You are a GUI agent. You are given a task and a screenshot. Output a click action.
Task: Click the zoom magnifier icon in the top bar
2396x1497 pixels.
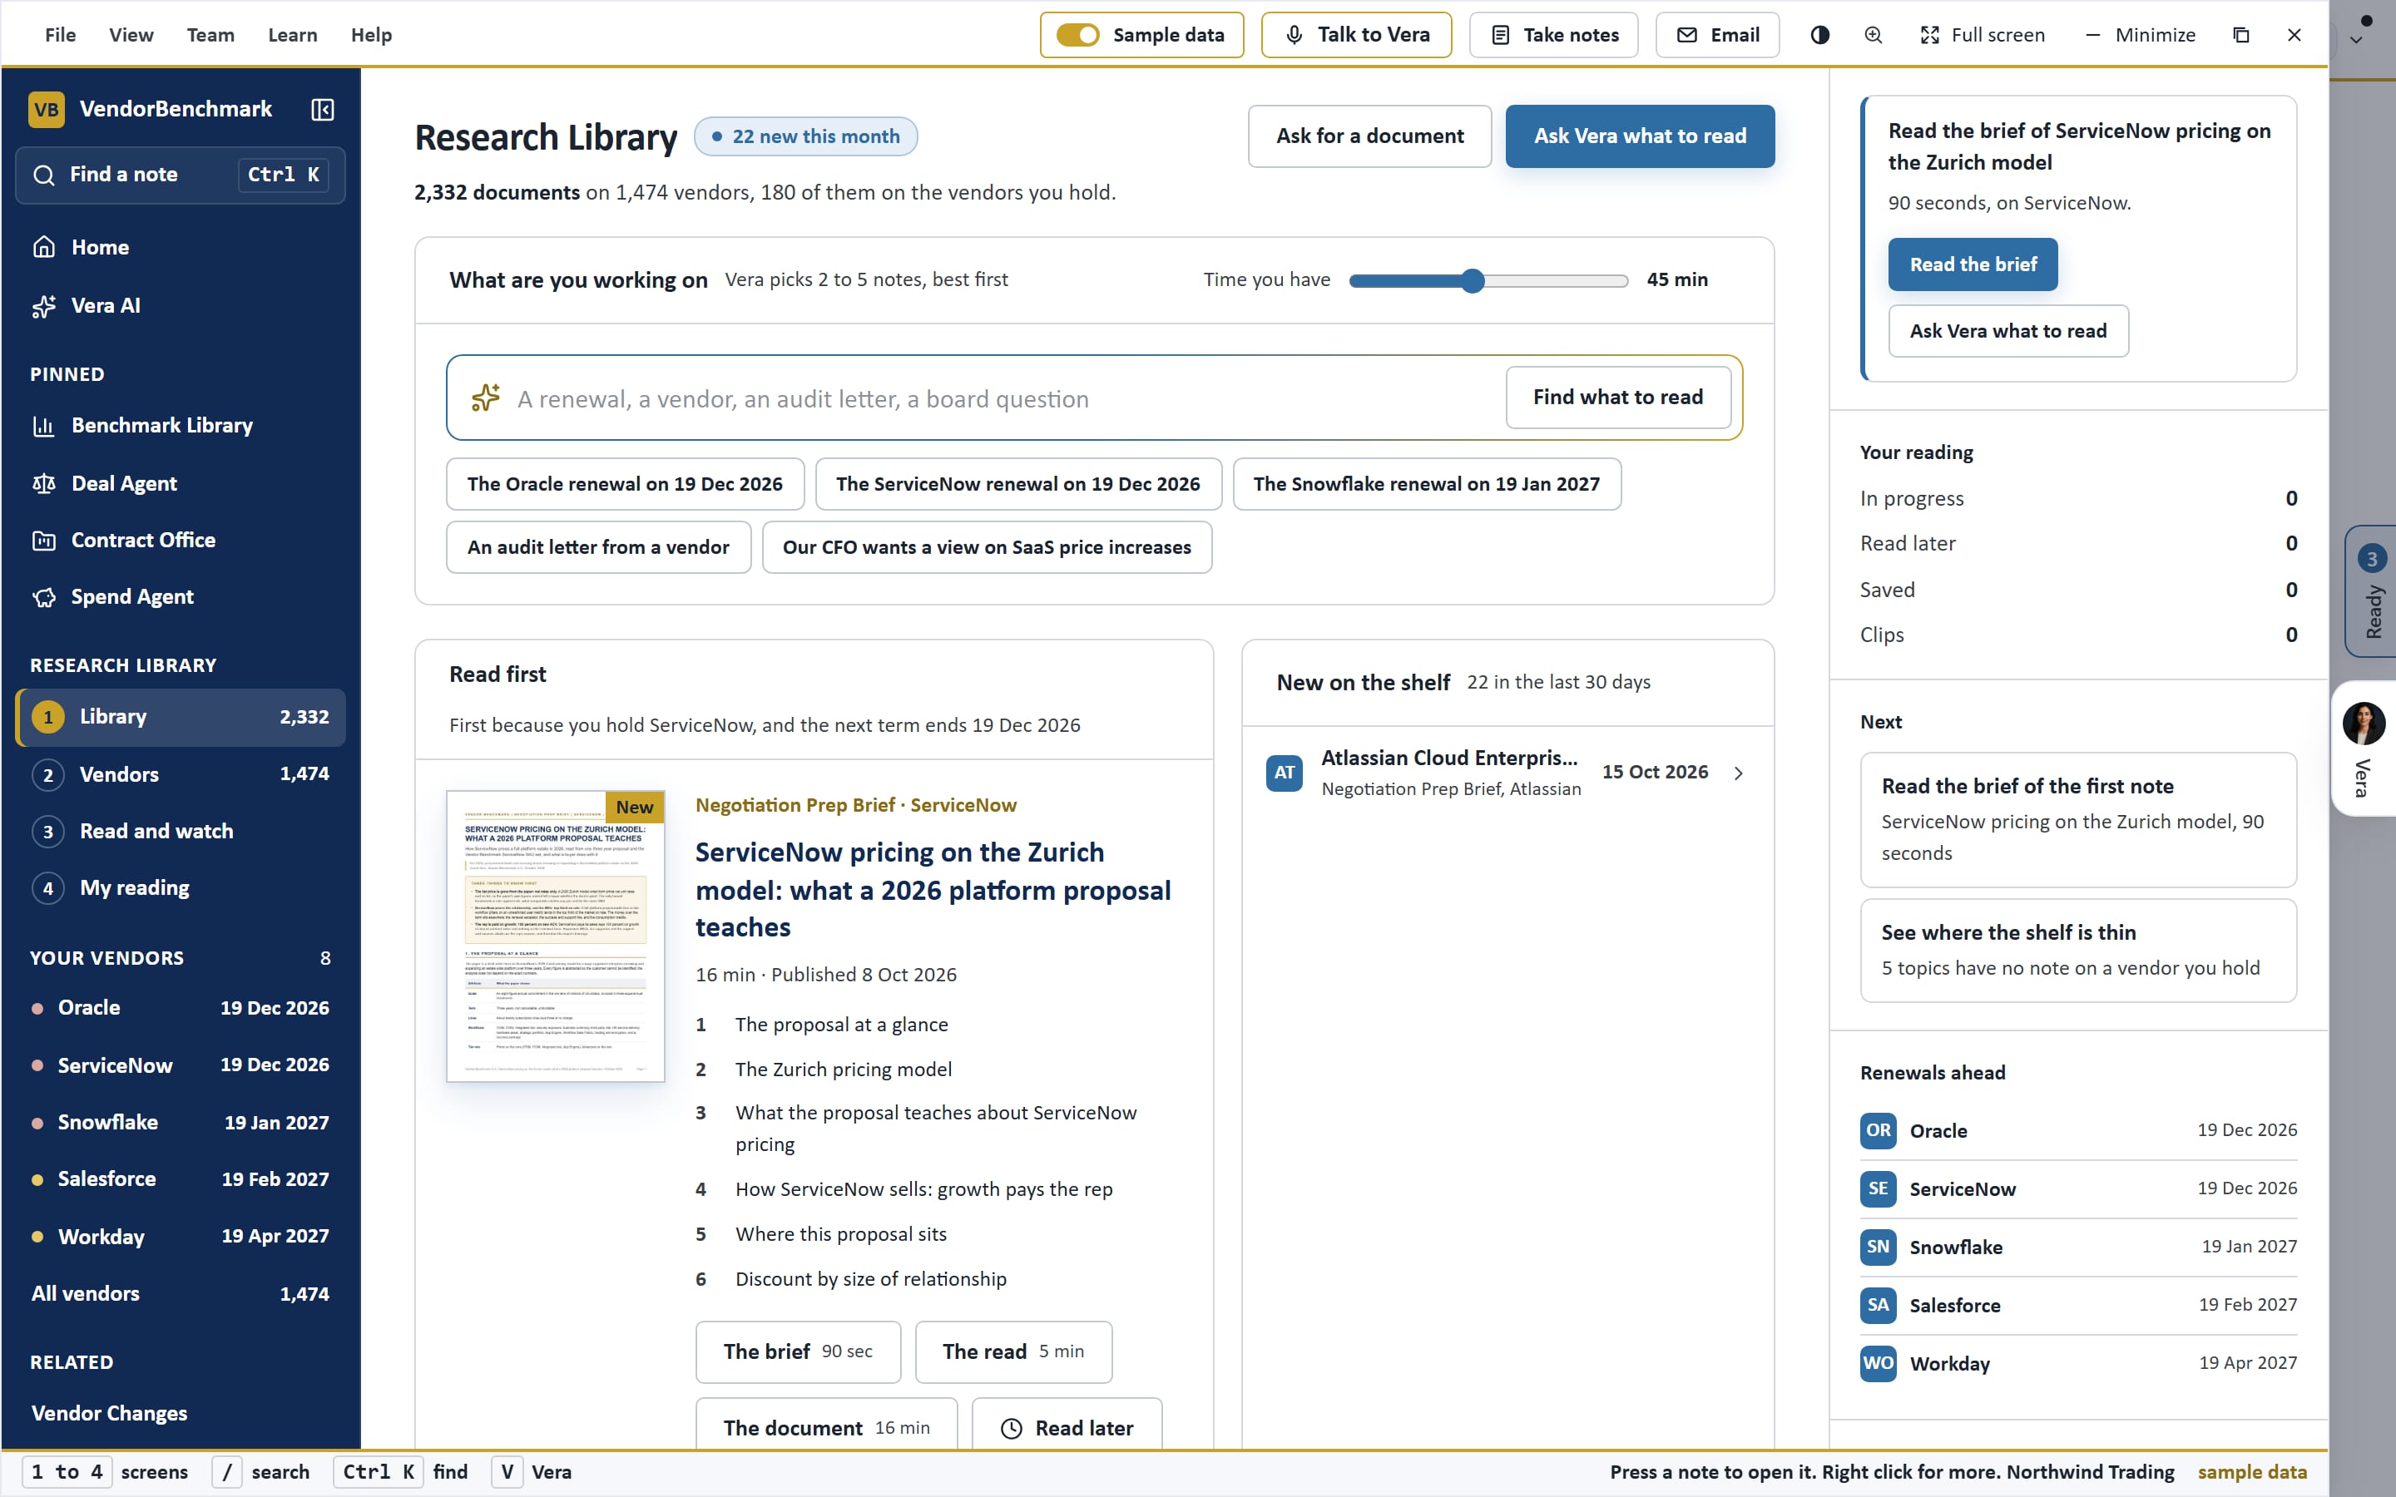coord(1874,35)
